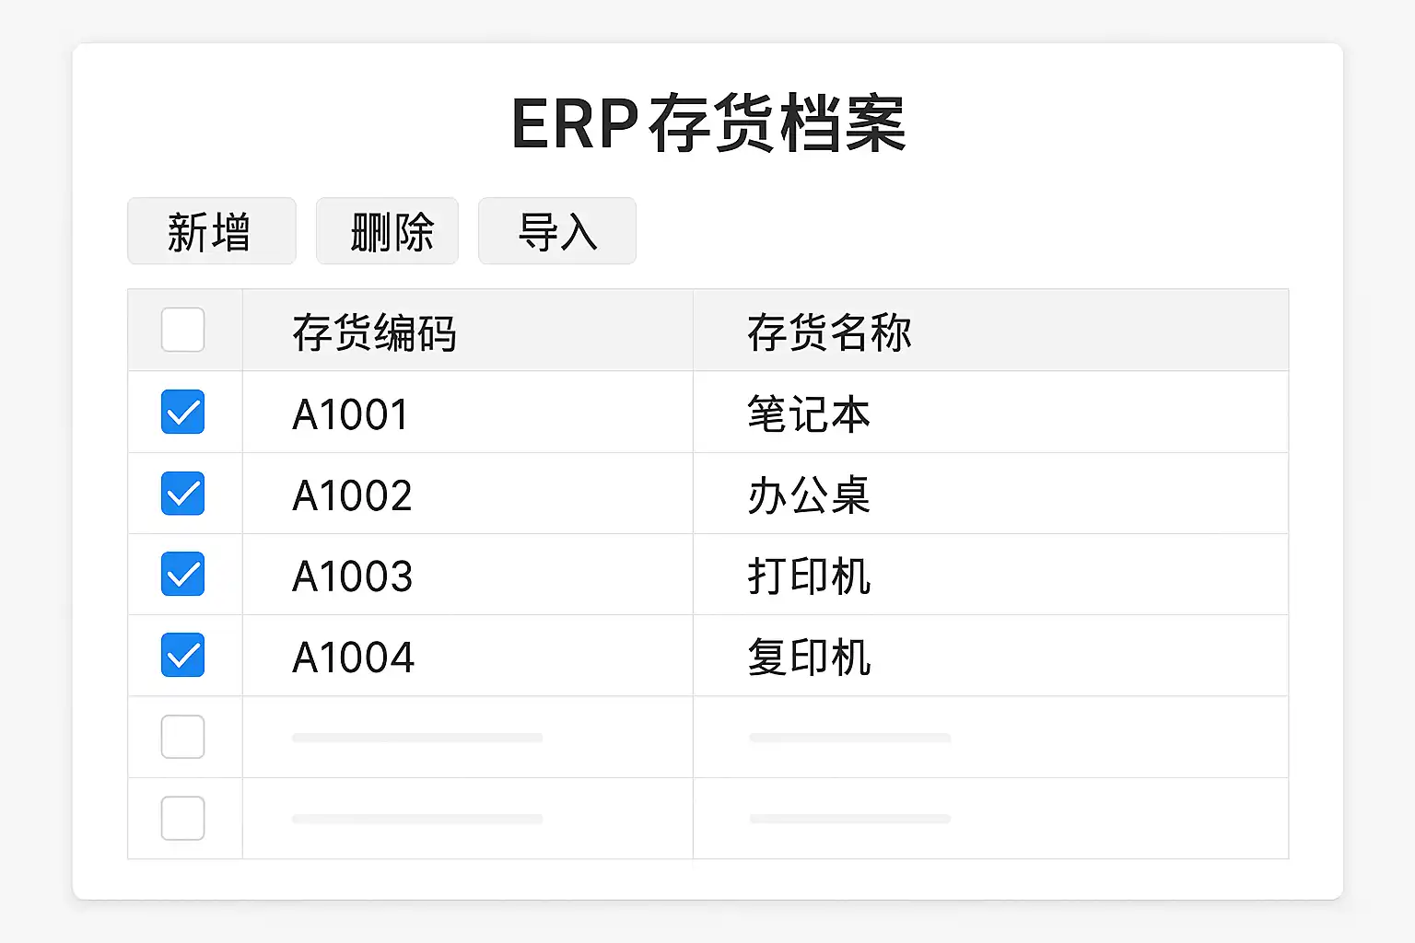The height and width of the screenshot is (943, 1415).
Task: Uncheck the checkbox for row A1001
Action: coord(182,412)
